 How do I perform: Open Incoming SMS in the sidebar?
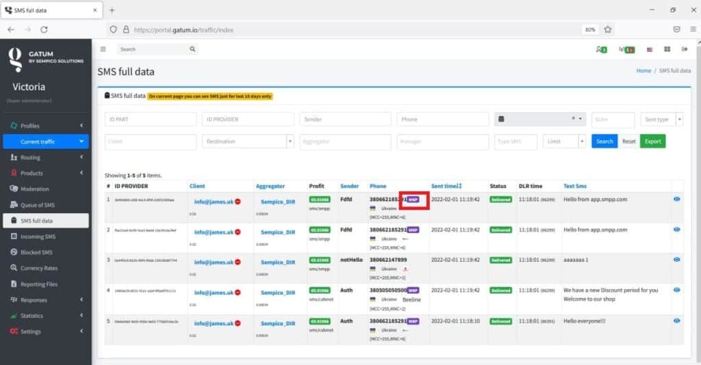(x=46, y=236)
